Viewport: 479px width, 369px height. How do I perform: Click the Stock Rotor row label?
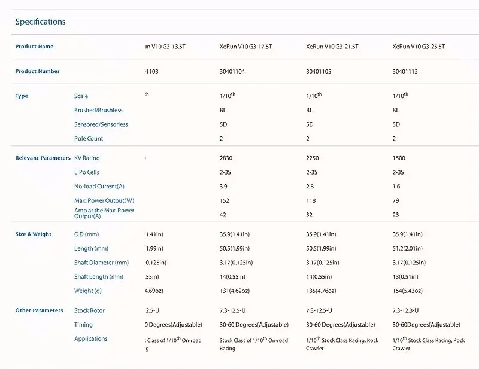[x=89, y=310]
